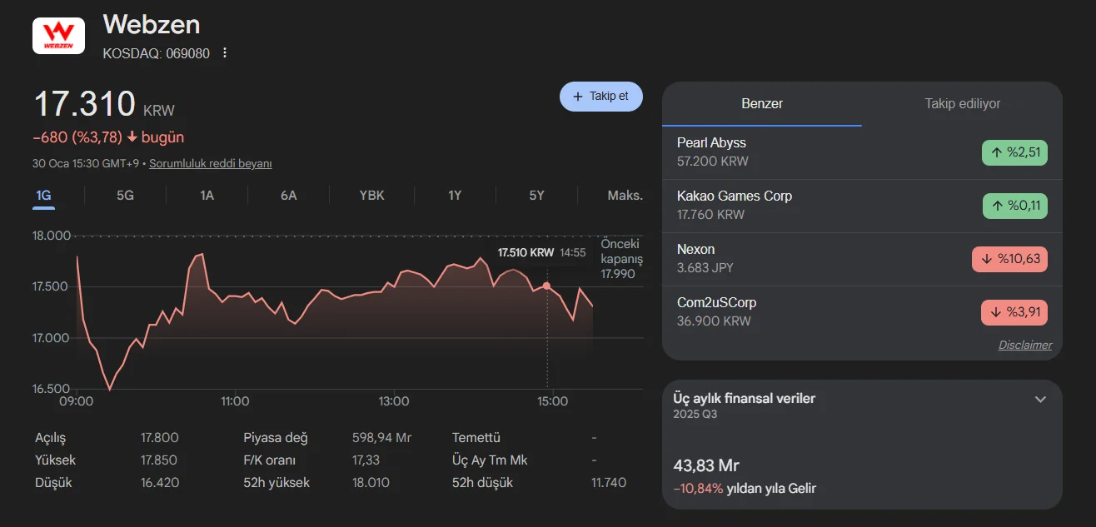Select the Benzer tab
This screenshot has width=1096, height=527.
(x=761, y=104)
